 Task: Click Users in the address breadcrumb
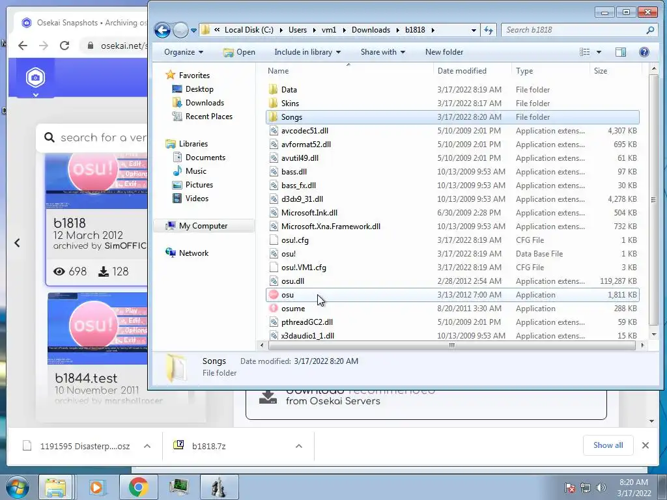(297, 30)
